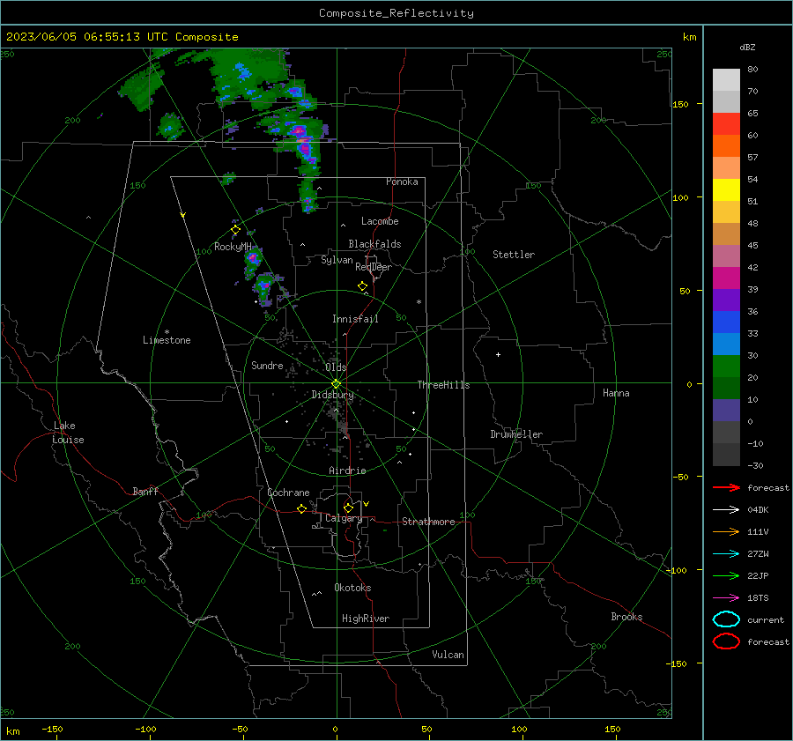This screenshot has height=741, width=793.
Task: Click the yellow diamond marker below RedDeer
Action: point(363,286)
